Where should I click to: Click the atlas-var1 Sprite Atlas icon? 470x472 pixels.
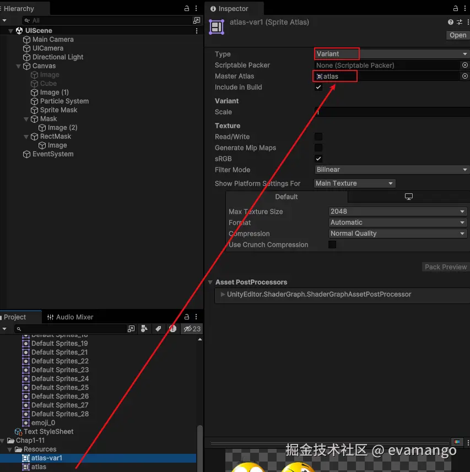(217, 27)
